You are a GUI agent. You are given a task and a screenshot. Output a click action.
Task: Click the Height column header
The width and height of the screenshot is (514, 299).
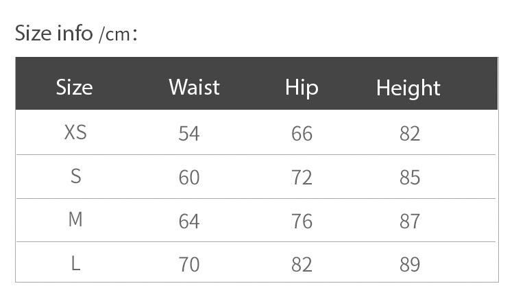pyautogui.click(x=408, y=88)
